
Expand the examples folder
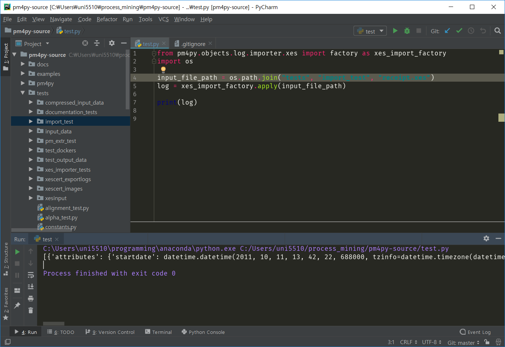23,74
